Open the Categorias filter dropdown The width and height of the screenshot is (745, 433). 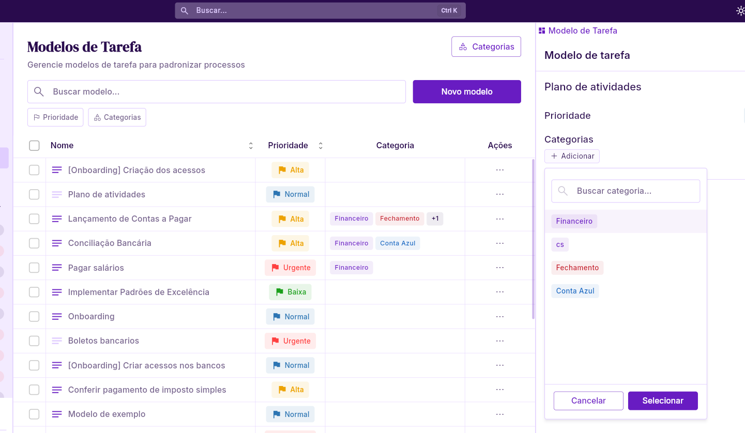[x=117, y=117]
